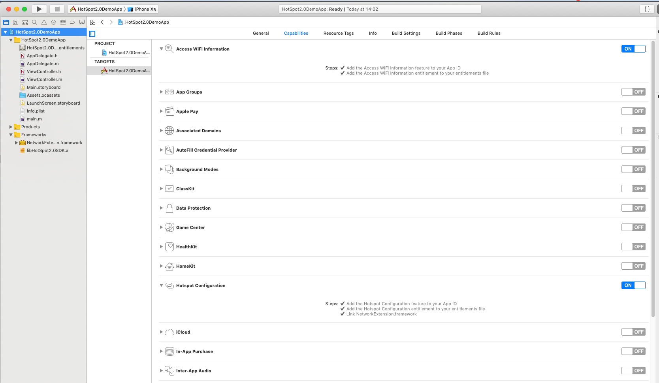This screenshot has height=383, width=659.
Task: Enable the Data Protection switch
Action: [633, 208]
